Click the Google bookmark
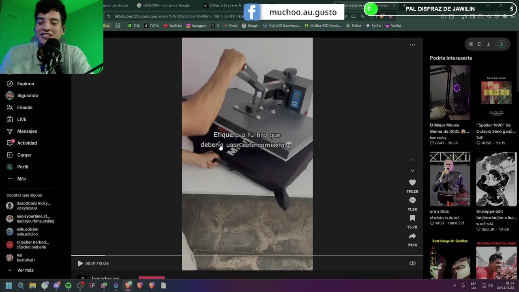The image size is (519, 292). click(250, 26)
